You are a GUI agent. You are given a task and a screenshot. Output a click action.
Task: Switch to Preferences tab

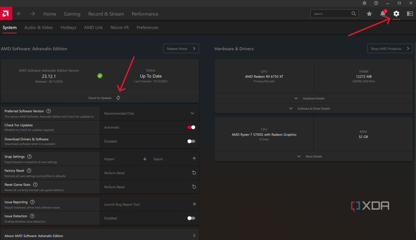pyautogui.click(x=147, y=27)
